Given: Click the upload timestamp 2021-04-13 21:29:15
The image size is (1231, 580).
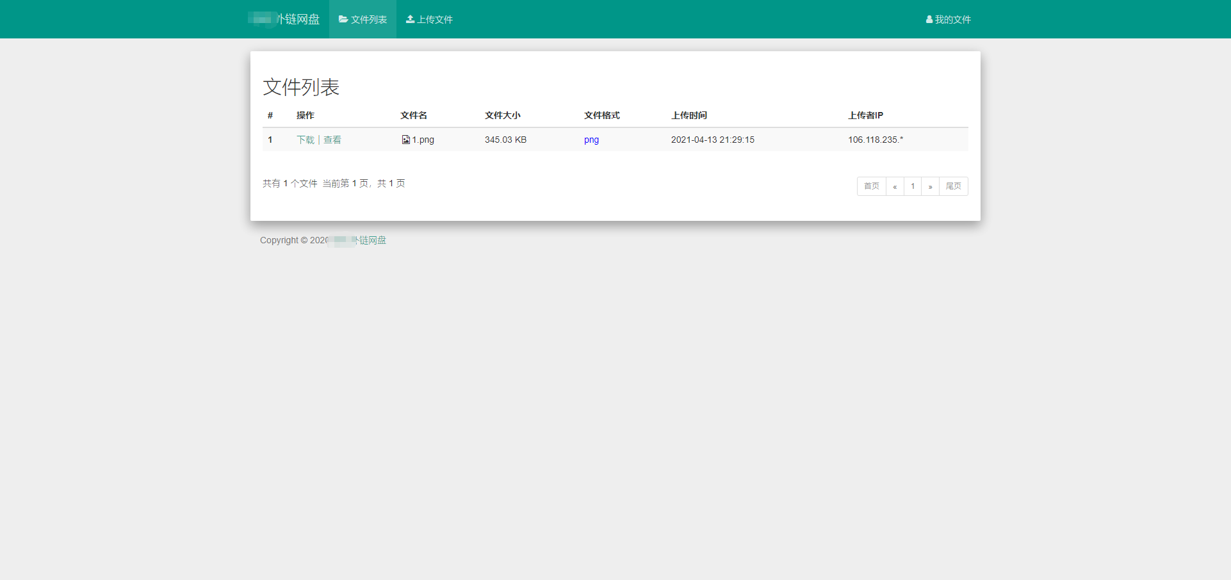Looking at the screenshot, I should click(x=712, y=140).
